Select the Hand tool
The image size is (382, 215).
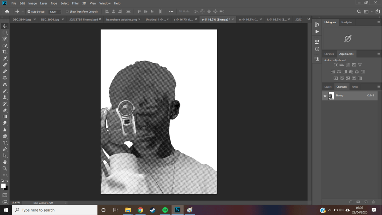click(x=5, y=162)
